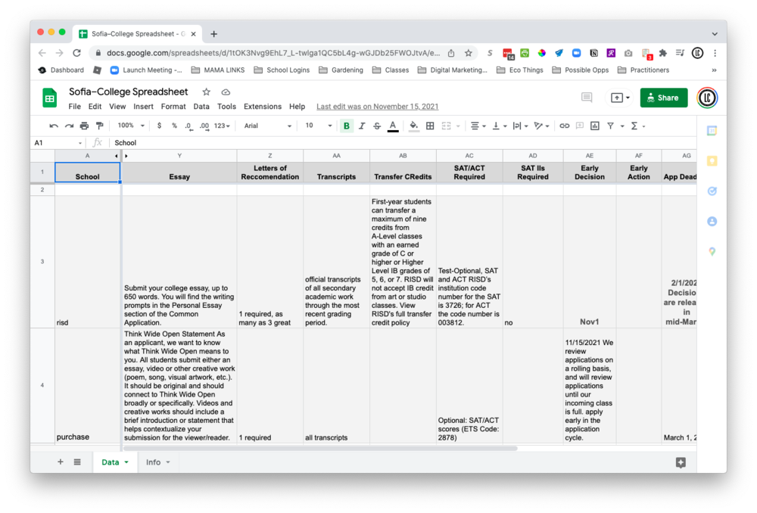Open the School Logins bookmark folder
Screen dimensions: 757x513
pos(282,70)
